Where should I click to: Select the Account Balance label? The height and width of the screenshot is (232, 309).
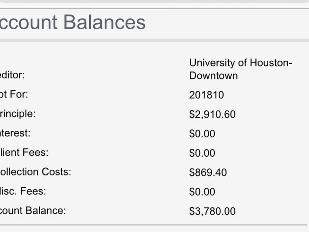tap(33, 210)
